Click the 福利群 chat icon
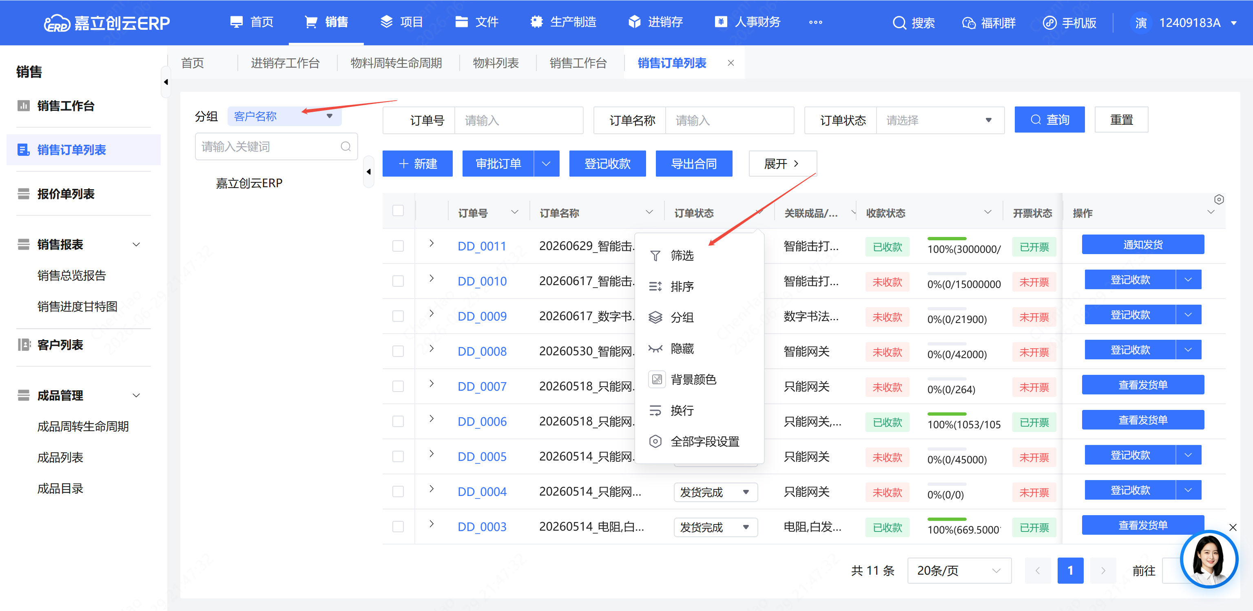Viewport: 1253px width, 611px height. click(x=968, y=23)
